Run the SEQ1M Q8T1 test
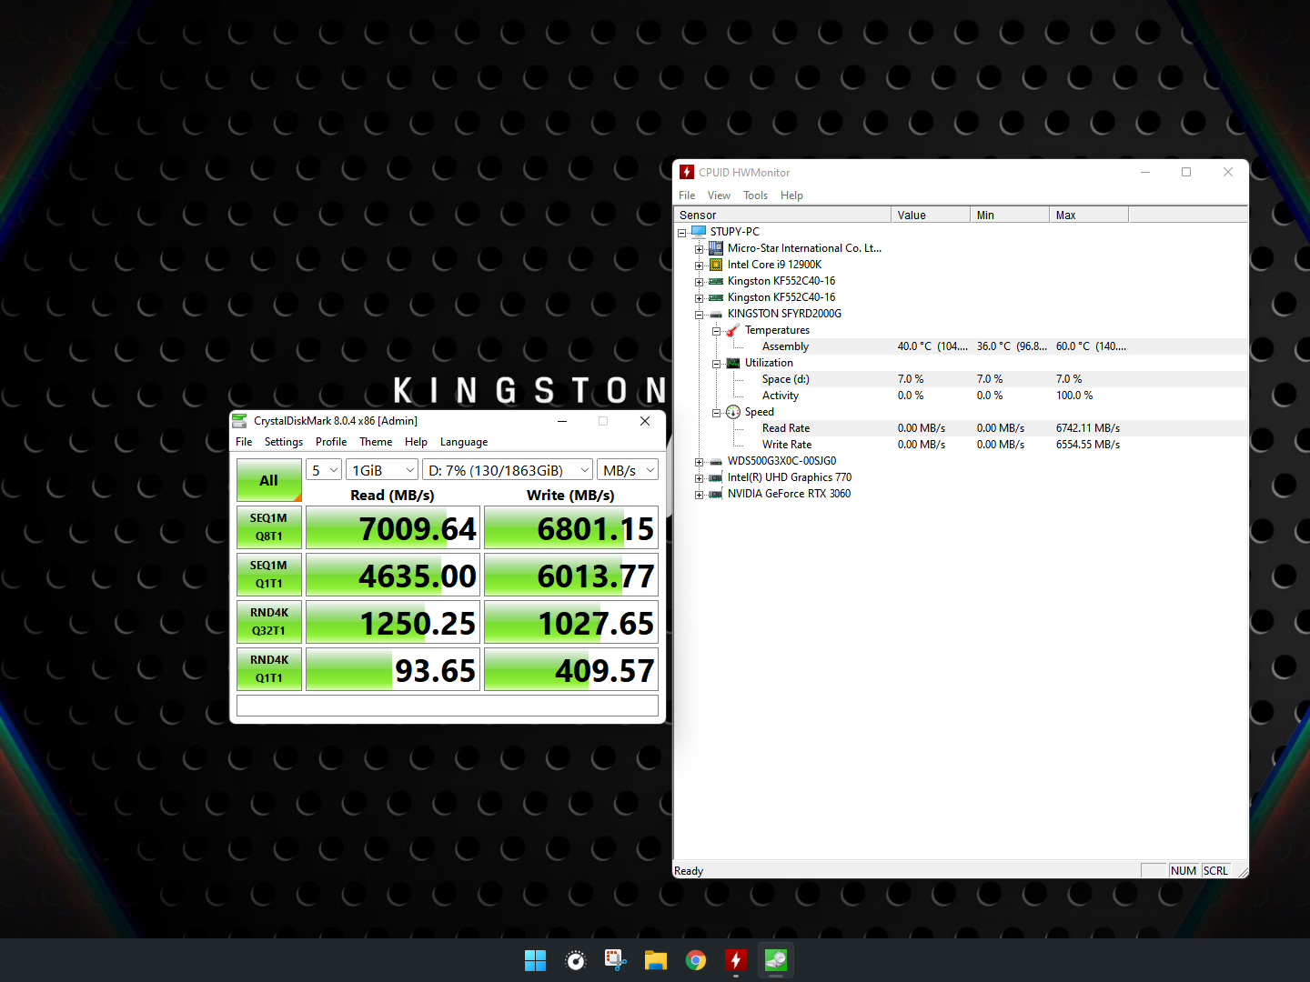1310x982 pixels. (269, 527)
